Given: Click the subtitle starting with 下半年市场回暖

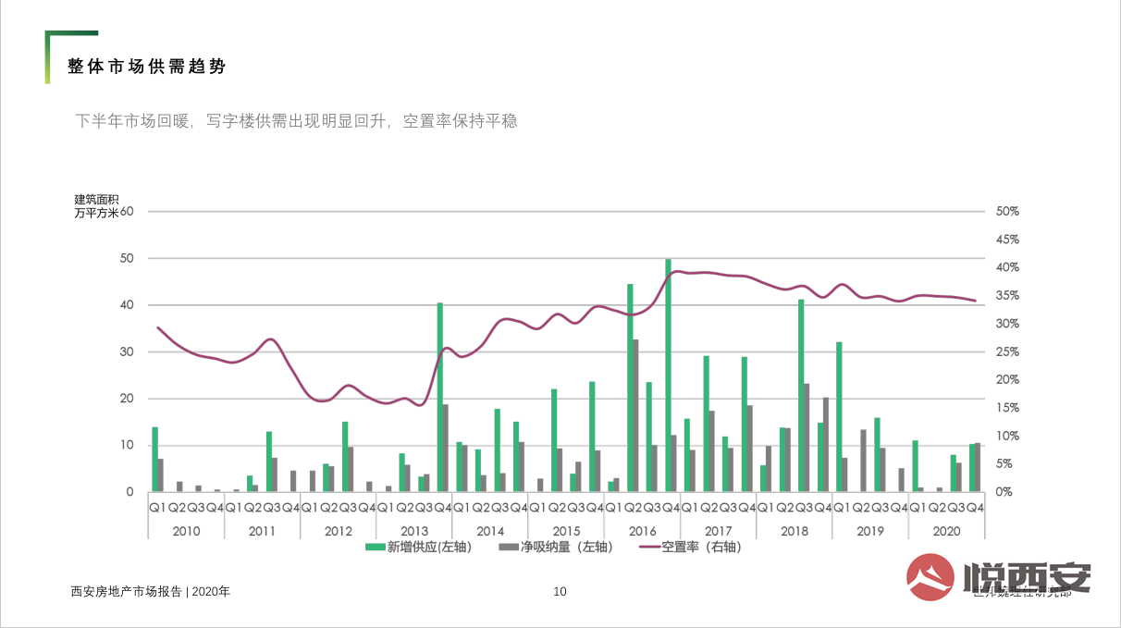Looking at the screenshot, I should coord(296,120).
